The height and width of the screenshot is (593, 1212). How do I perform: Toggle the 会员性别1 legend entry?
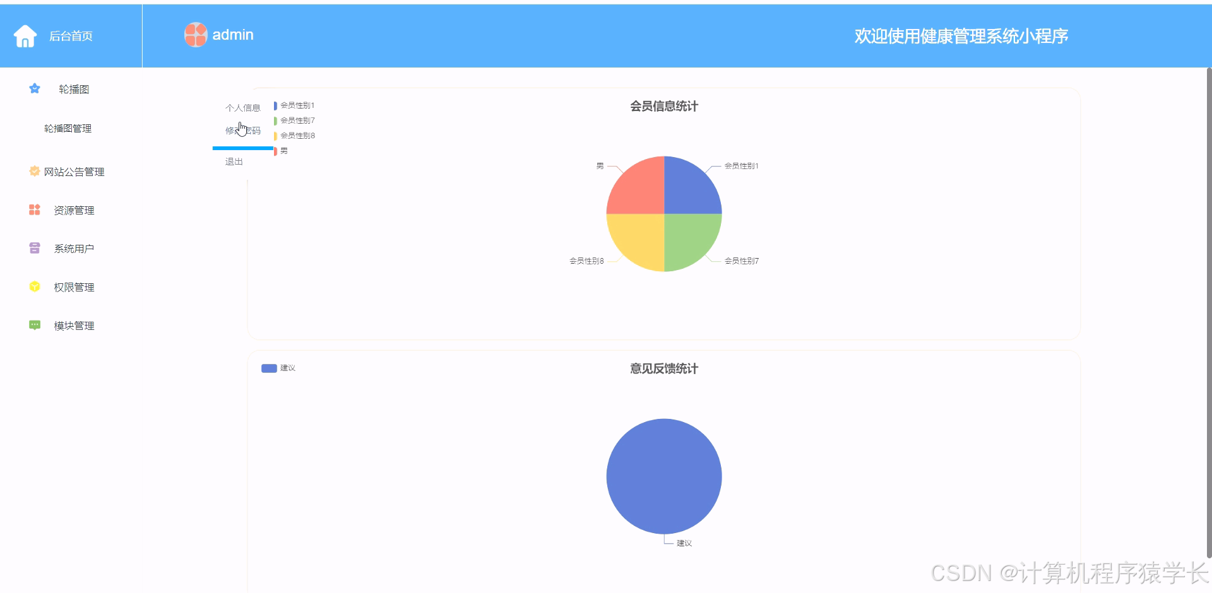(x=294, y=105)
